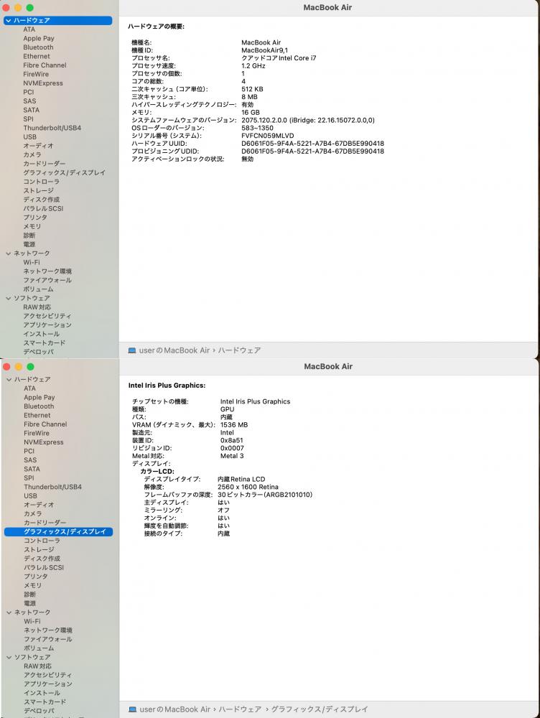Click laptop icon in top window path bar
Screen dimensions: 540x718
click(x=132, y=350)
